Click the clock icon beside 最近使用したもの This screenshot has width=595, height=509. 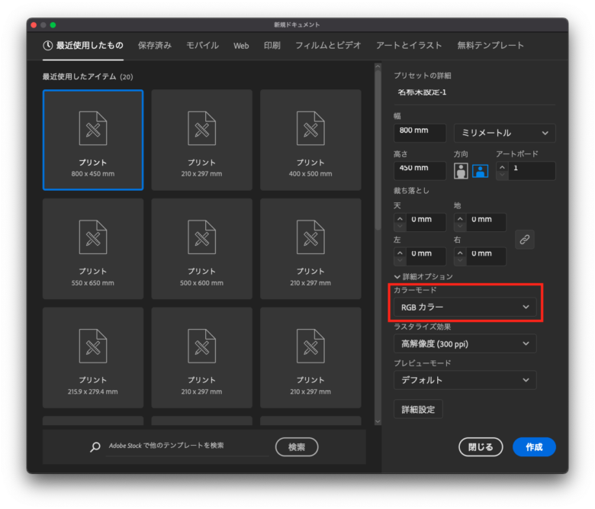click(x=48, y=46)
